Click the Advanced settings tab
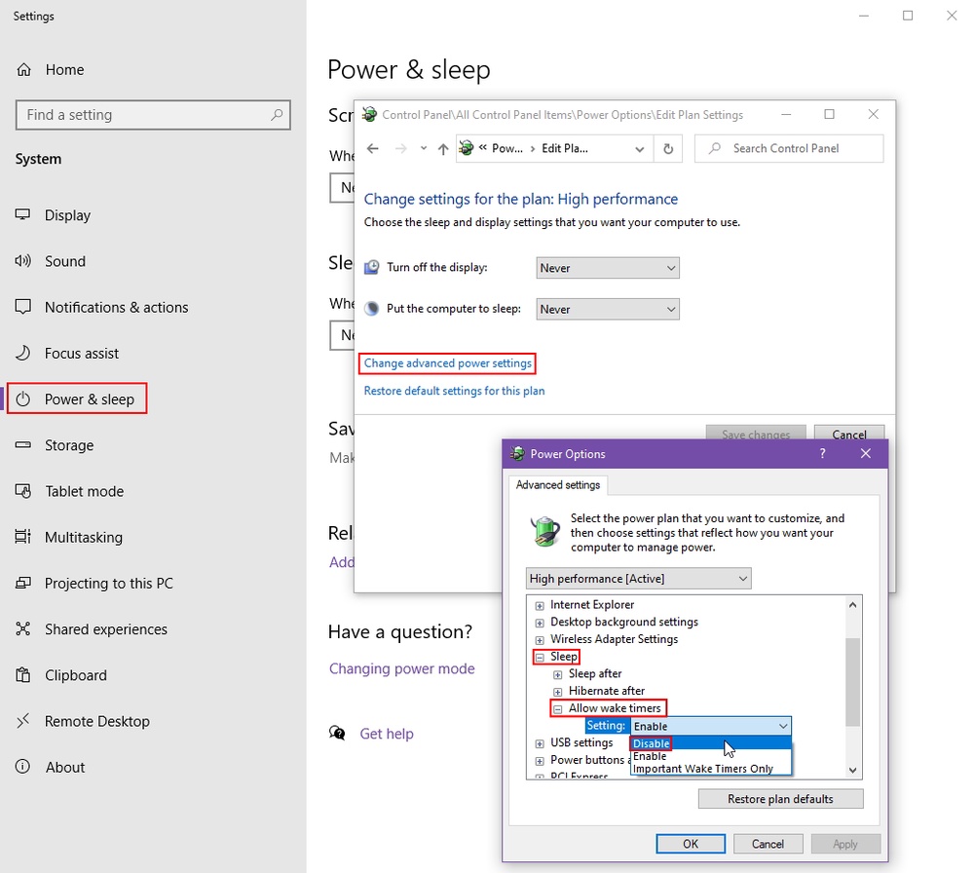Screen dimensions: 974x873 [558, 484]
